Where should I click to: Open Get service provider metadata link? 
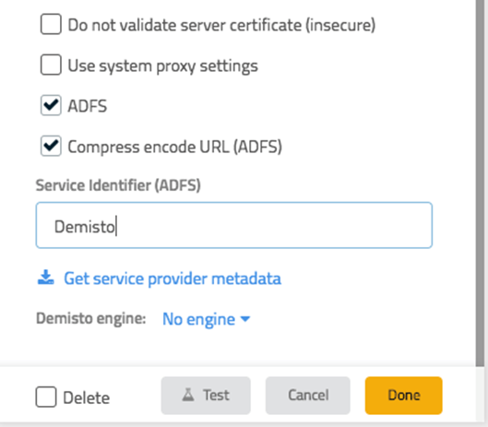click(x=173, y=278)
